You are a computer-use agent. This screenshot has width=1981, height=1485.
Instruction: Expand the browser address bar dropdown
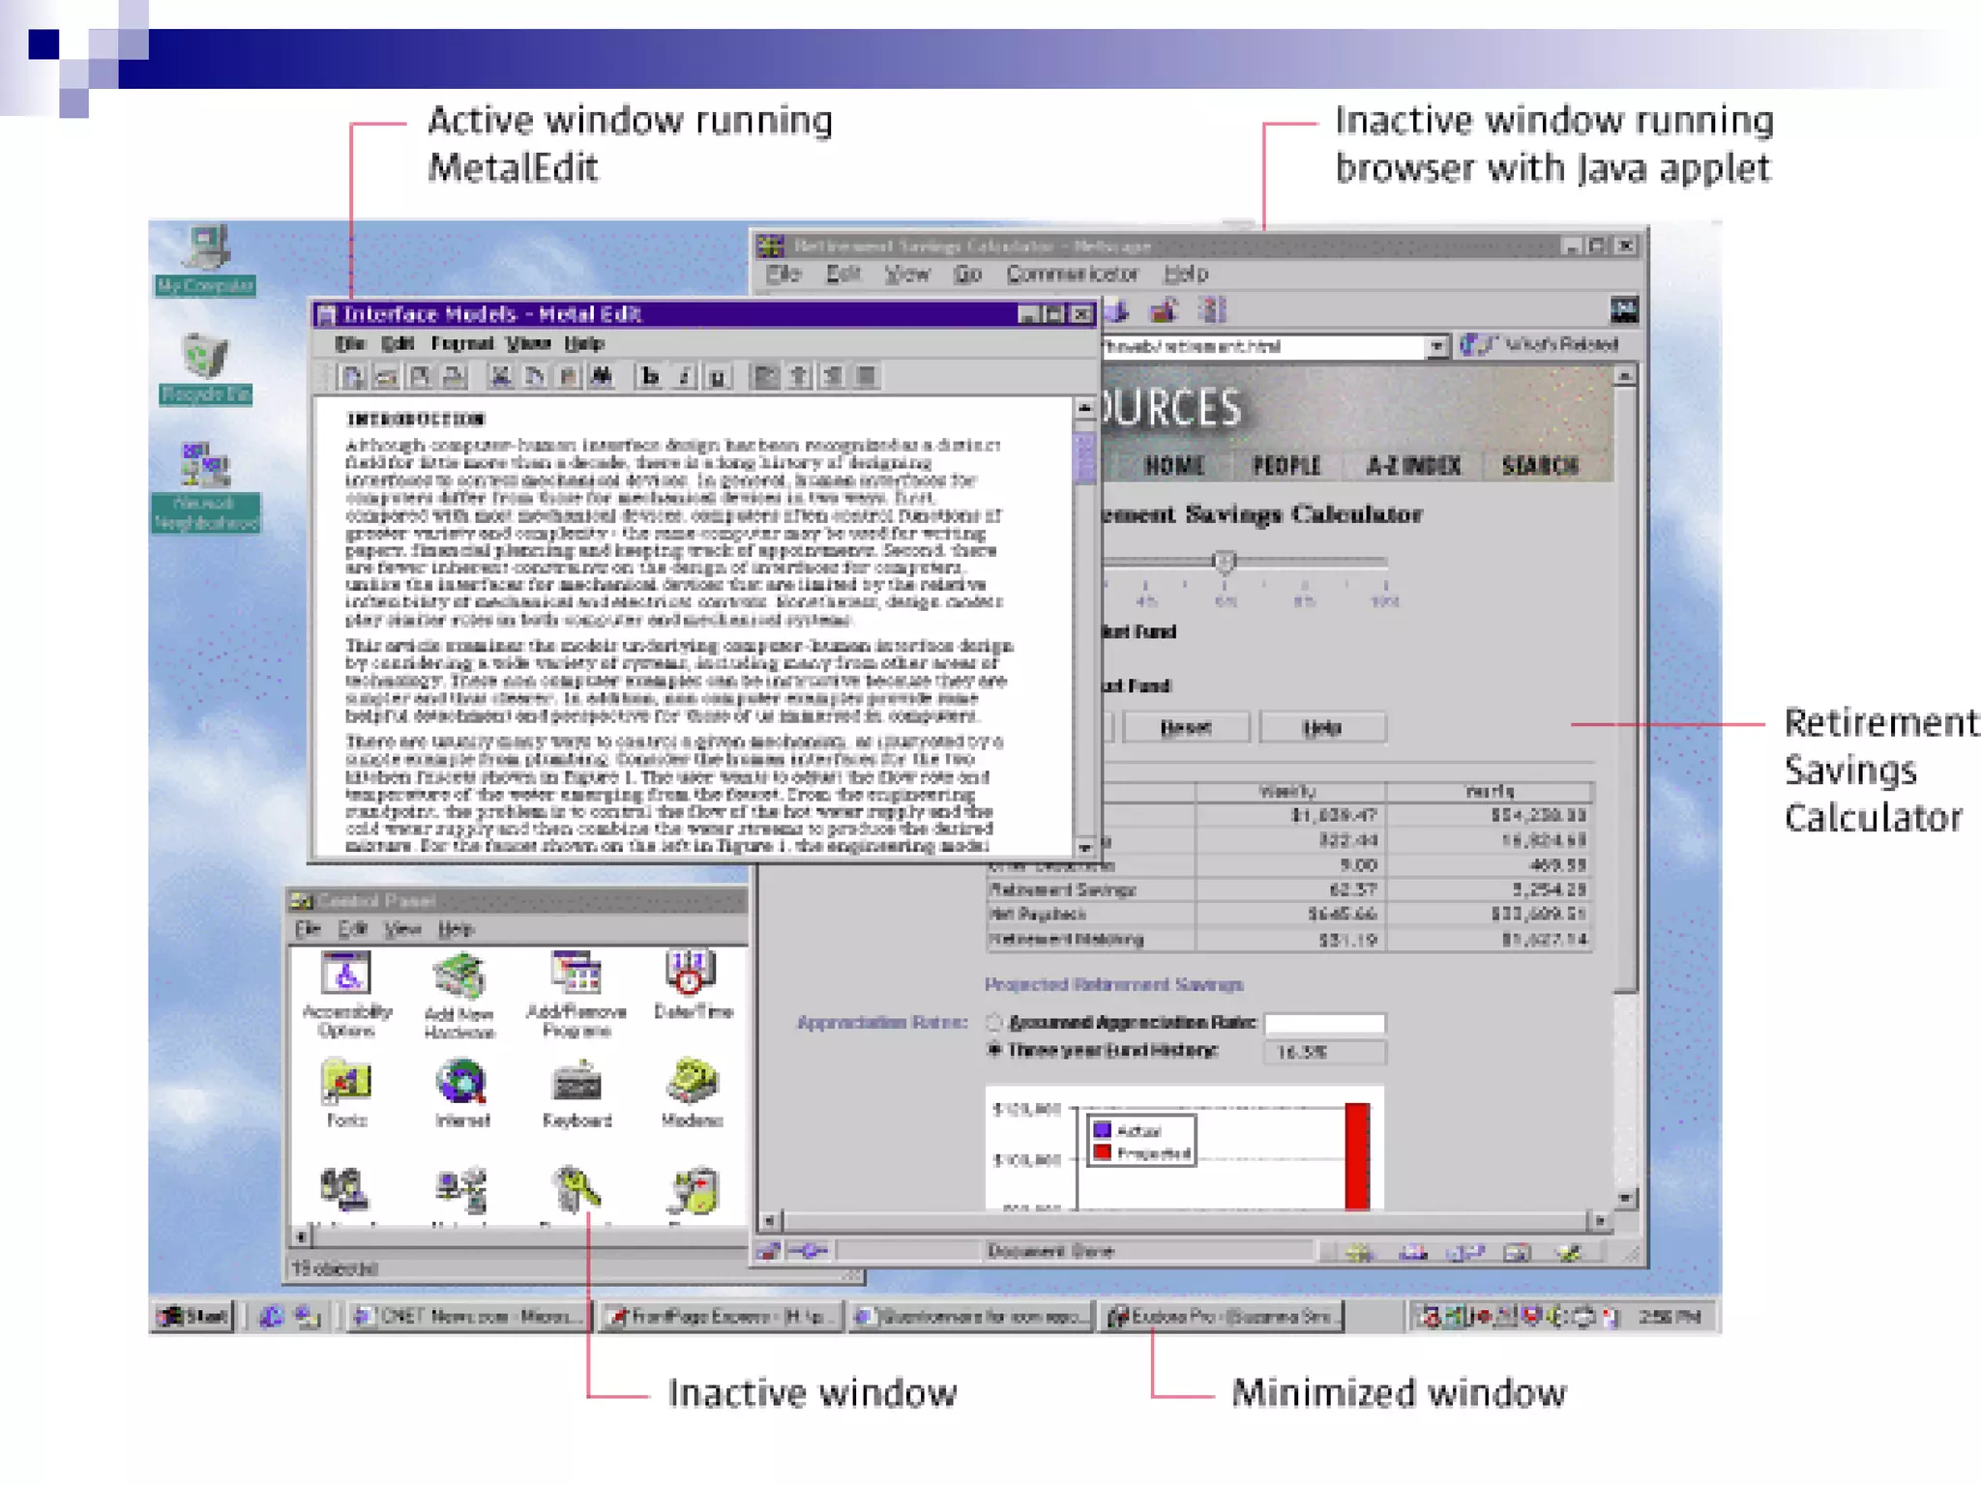click(x=1437, y=346)
